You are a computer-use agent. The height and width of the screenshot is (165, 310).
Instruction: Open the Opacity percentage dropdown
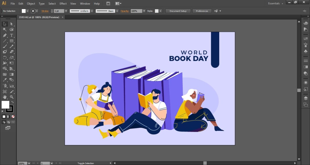pyautogui.click(x=144, y=11)
